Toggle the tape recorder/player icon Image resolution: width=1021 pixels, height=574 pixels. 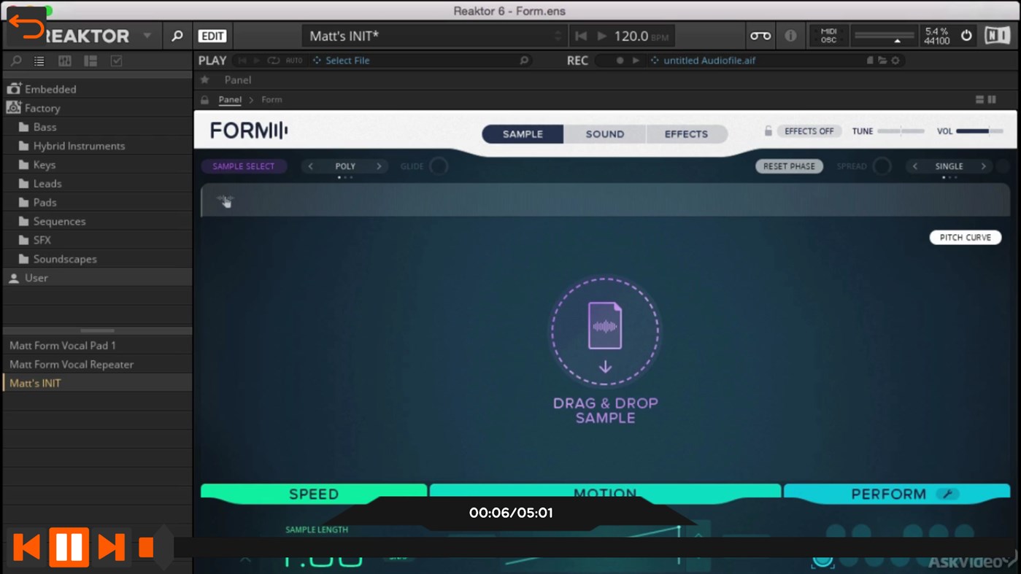760,36
